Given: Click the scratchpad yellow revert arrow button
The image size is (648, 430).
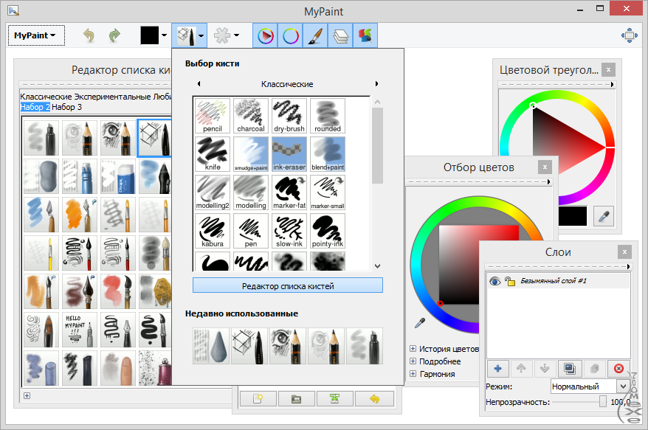Looking at the screenshot, I should 374,399.
